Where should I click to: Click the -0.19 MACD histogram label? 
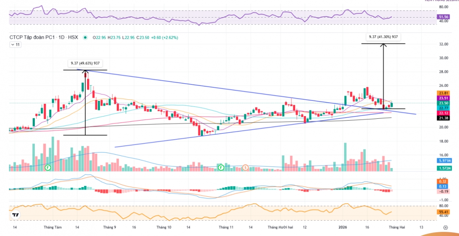click(x=444, y=192)
